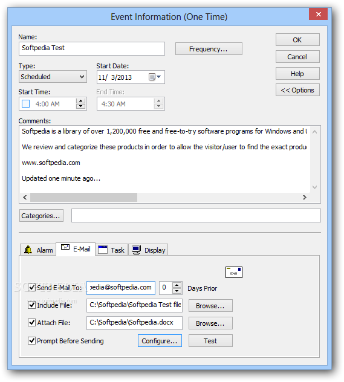This screenshot has height=382, width=344.
Task: Increase Start Time with up arrow
Action: pyautogui.click(x=80, y=101)
